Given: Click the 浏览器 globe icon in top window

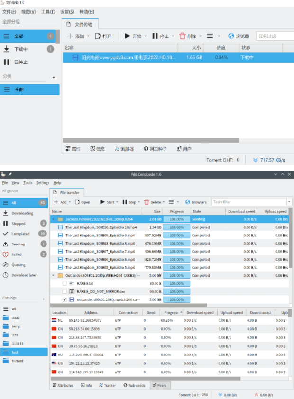Looking at the screenshot, I should 231,36.
